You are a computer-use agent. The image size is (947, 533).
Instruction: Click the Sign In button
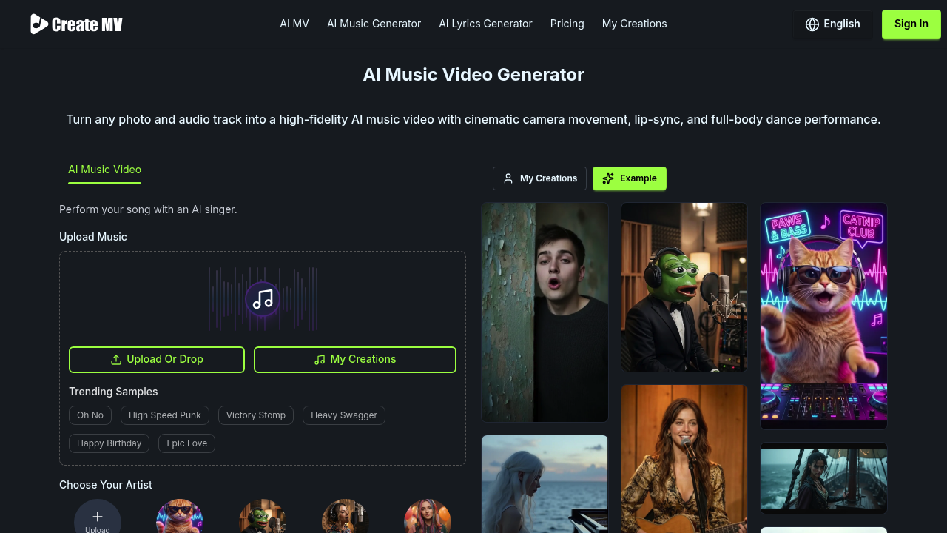[911, 24]
